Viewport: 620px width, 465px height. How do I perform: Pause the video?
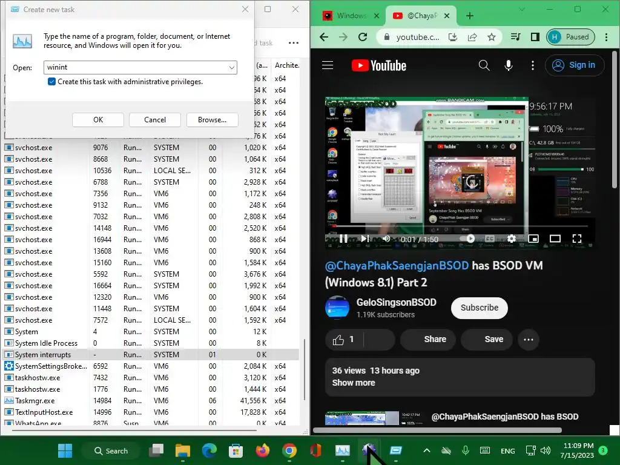[x=344, y=239]
